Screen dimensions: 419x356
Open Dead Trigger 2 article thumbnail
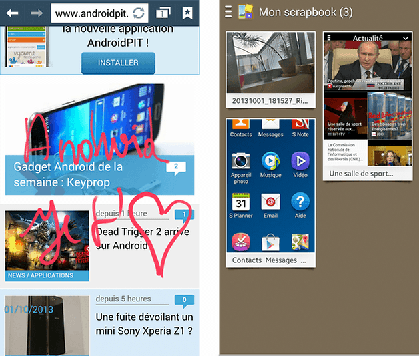tap(47, 240)
